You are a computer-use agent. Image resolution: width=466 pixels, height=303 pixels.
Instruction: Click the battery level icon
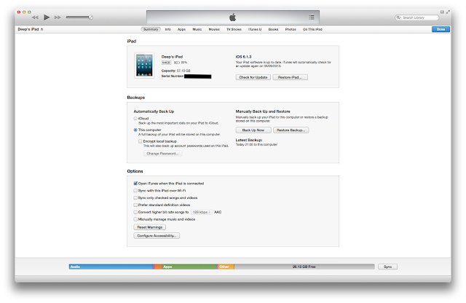coord(177,63)
